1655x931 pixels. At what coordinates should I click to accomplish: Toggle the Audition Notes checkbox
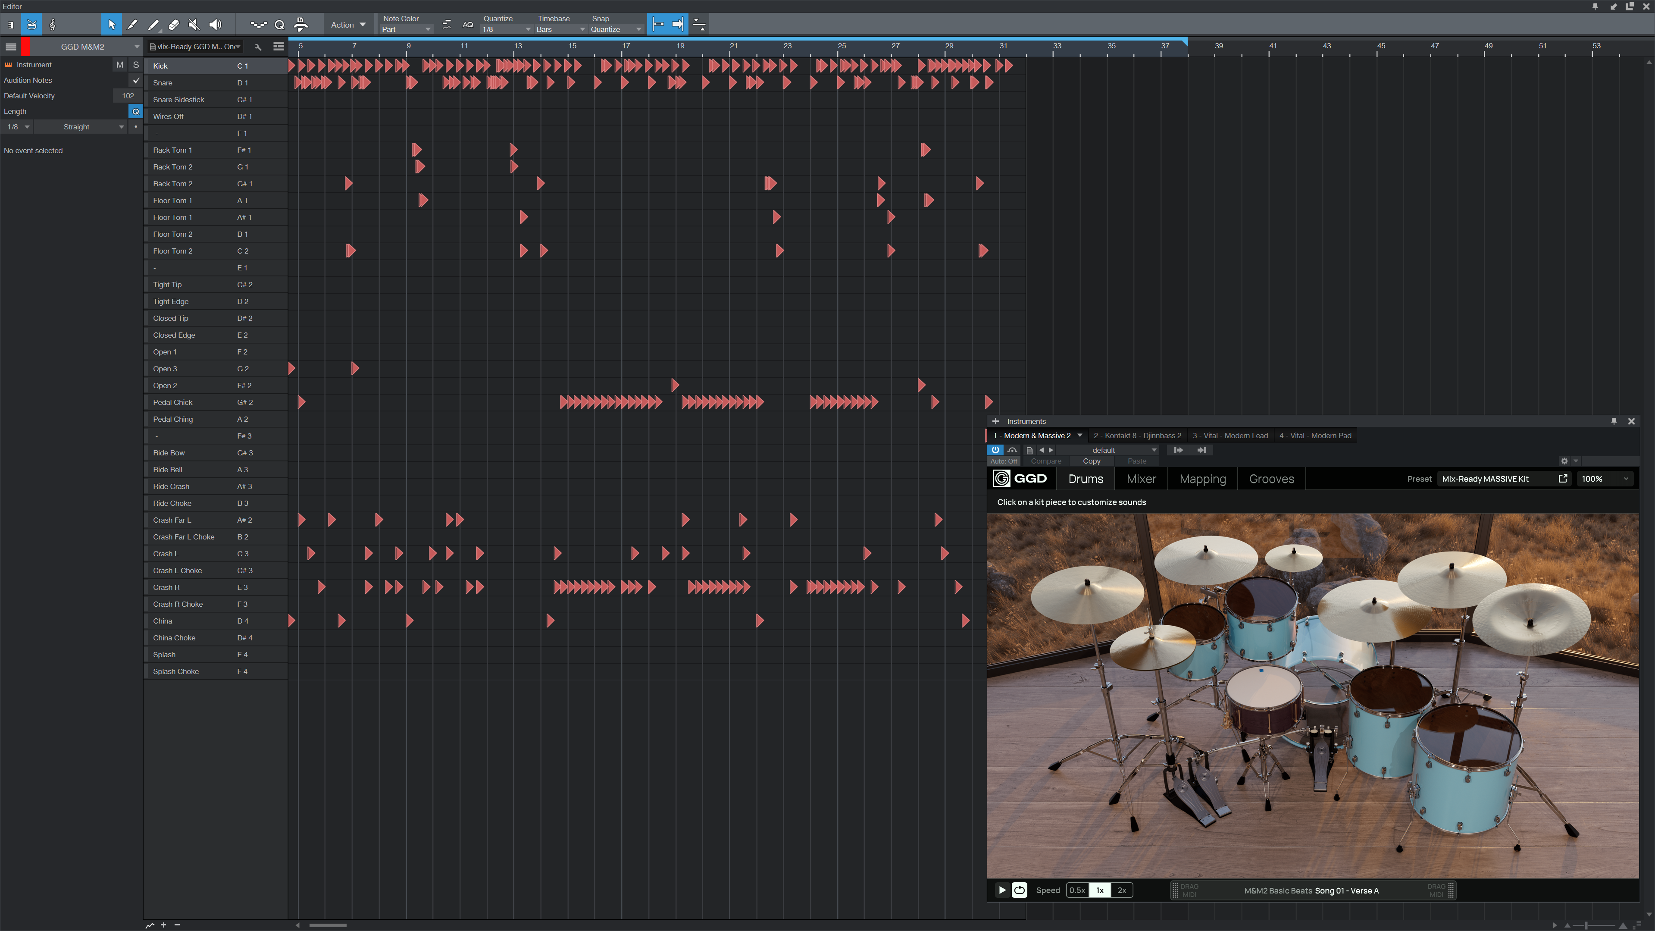click(135, 80)
